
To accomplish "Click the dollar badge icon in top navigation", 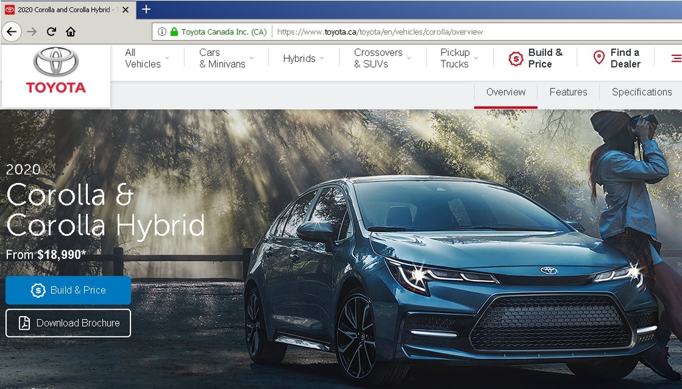I will (516, 59).
